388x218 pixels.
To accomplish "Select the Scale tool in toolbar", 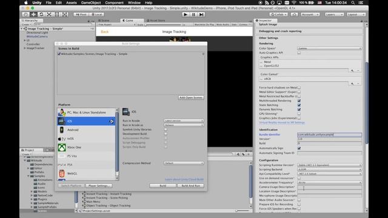I will pos(49,15).
